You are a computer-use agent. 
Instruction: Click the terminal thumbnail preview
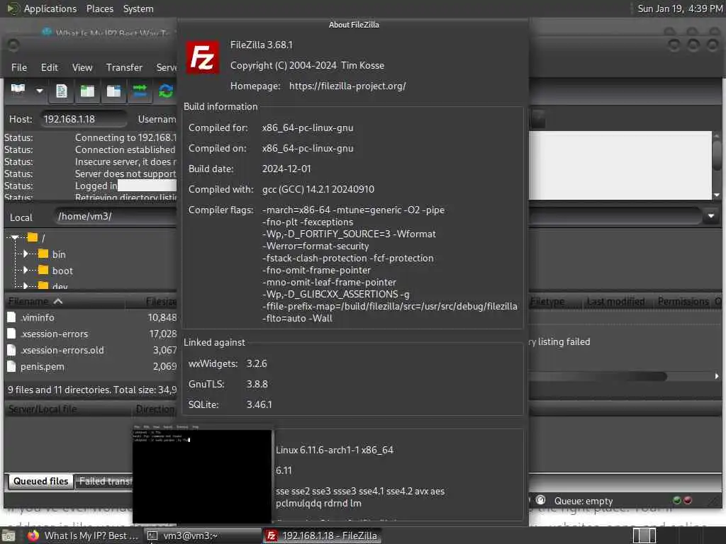point(202,473)
